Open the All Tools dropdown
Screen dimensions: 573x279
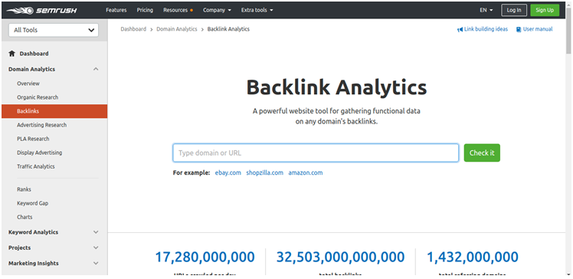pos(54,31)
